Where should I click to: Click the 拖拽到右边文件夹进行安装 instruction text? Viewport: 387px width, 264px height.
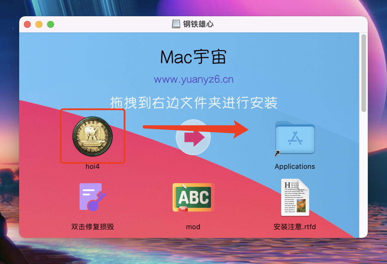[x=193, y=103]
